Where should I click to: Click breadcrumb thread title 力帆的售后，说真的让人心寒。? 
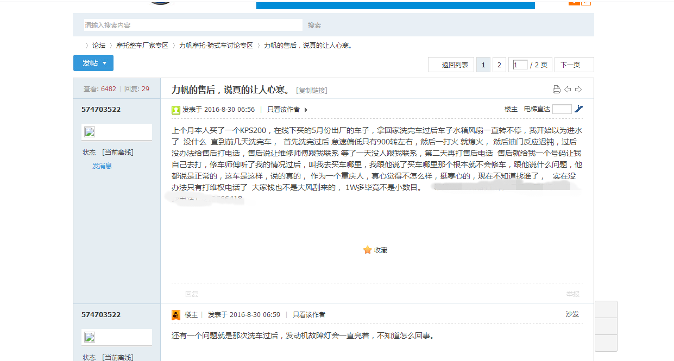click(x=308, y=46)
